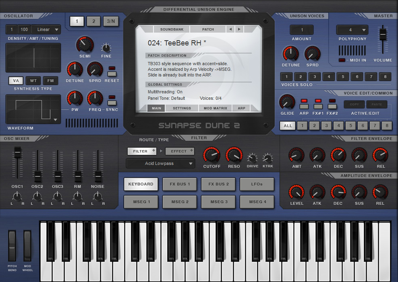Click the filter CUTOFF knob

point(211,154)
